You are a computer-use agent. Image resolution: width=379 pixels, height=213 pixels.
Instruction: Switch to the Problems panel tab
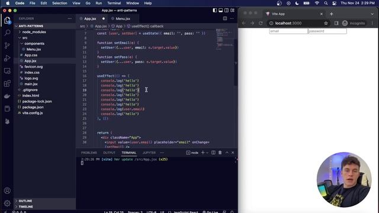coord(89,153)
